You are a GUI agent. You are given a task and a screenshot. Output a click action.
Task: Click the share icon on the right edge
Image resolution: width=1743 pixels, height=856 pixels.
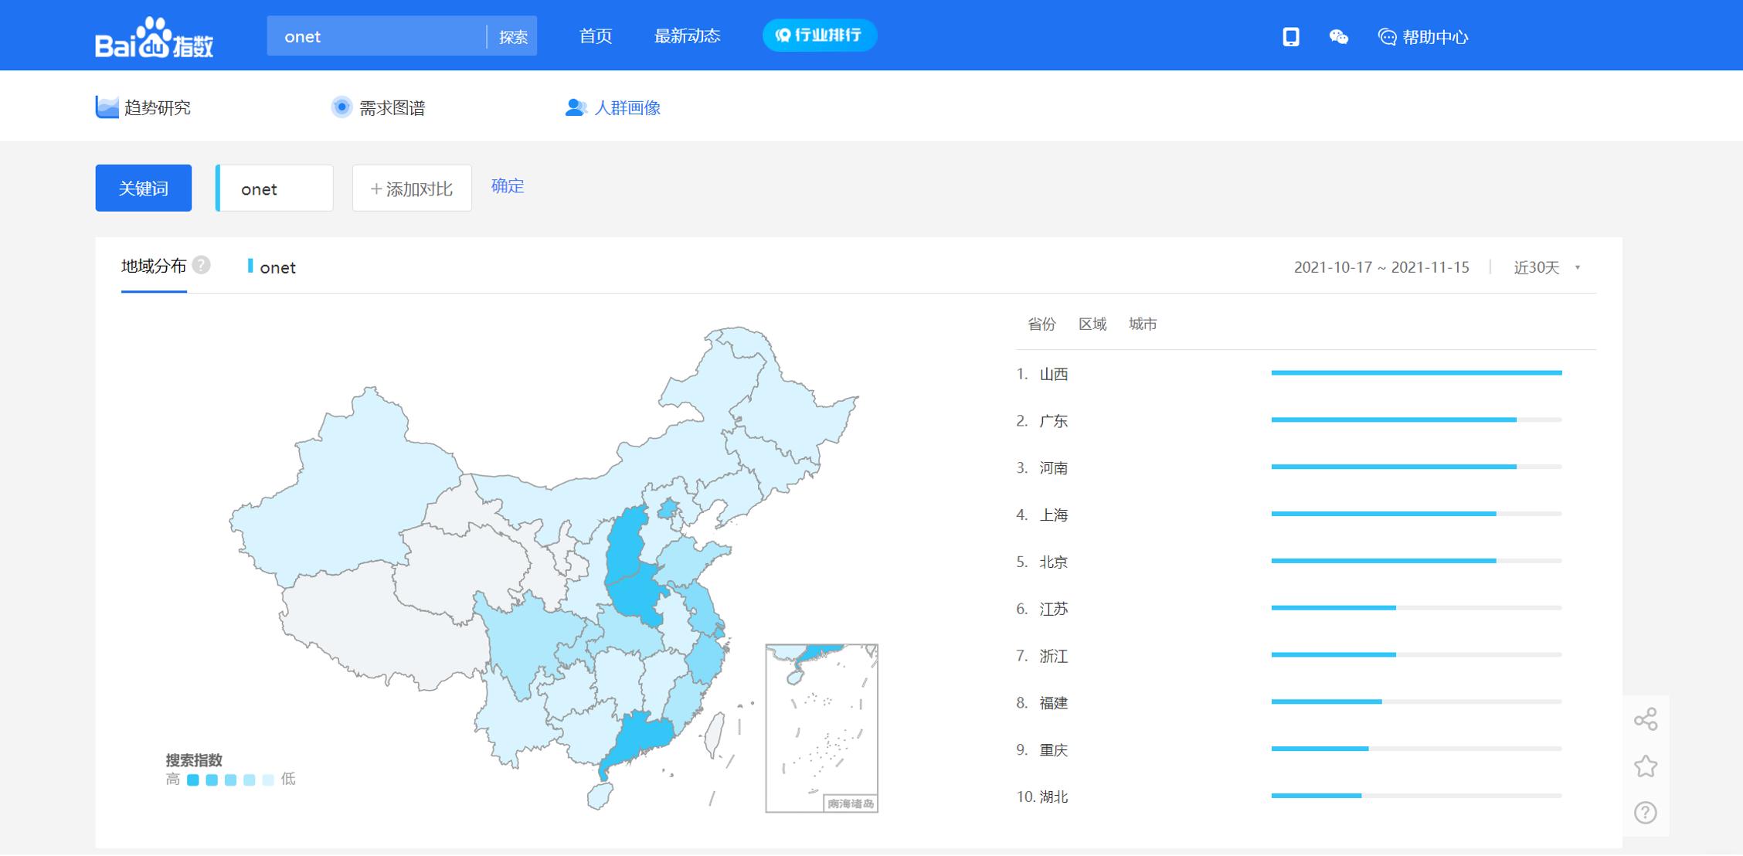(x=1646, y=718)
